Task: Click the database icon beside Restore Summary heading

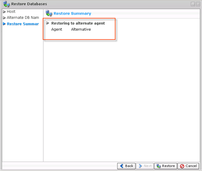Action: (49, 13)
